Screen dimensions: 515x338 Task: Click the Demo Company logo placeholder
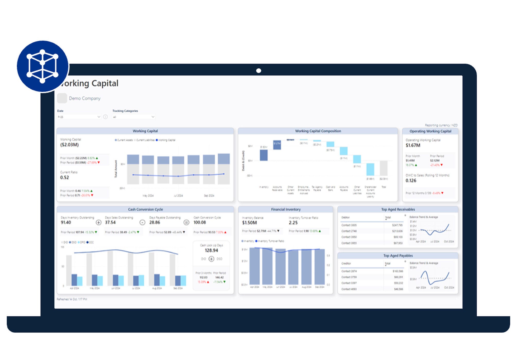click(62, 98)
